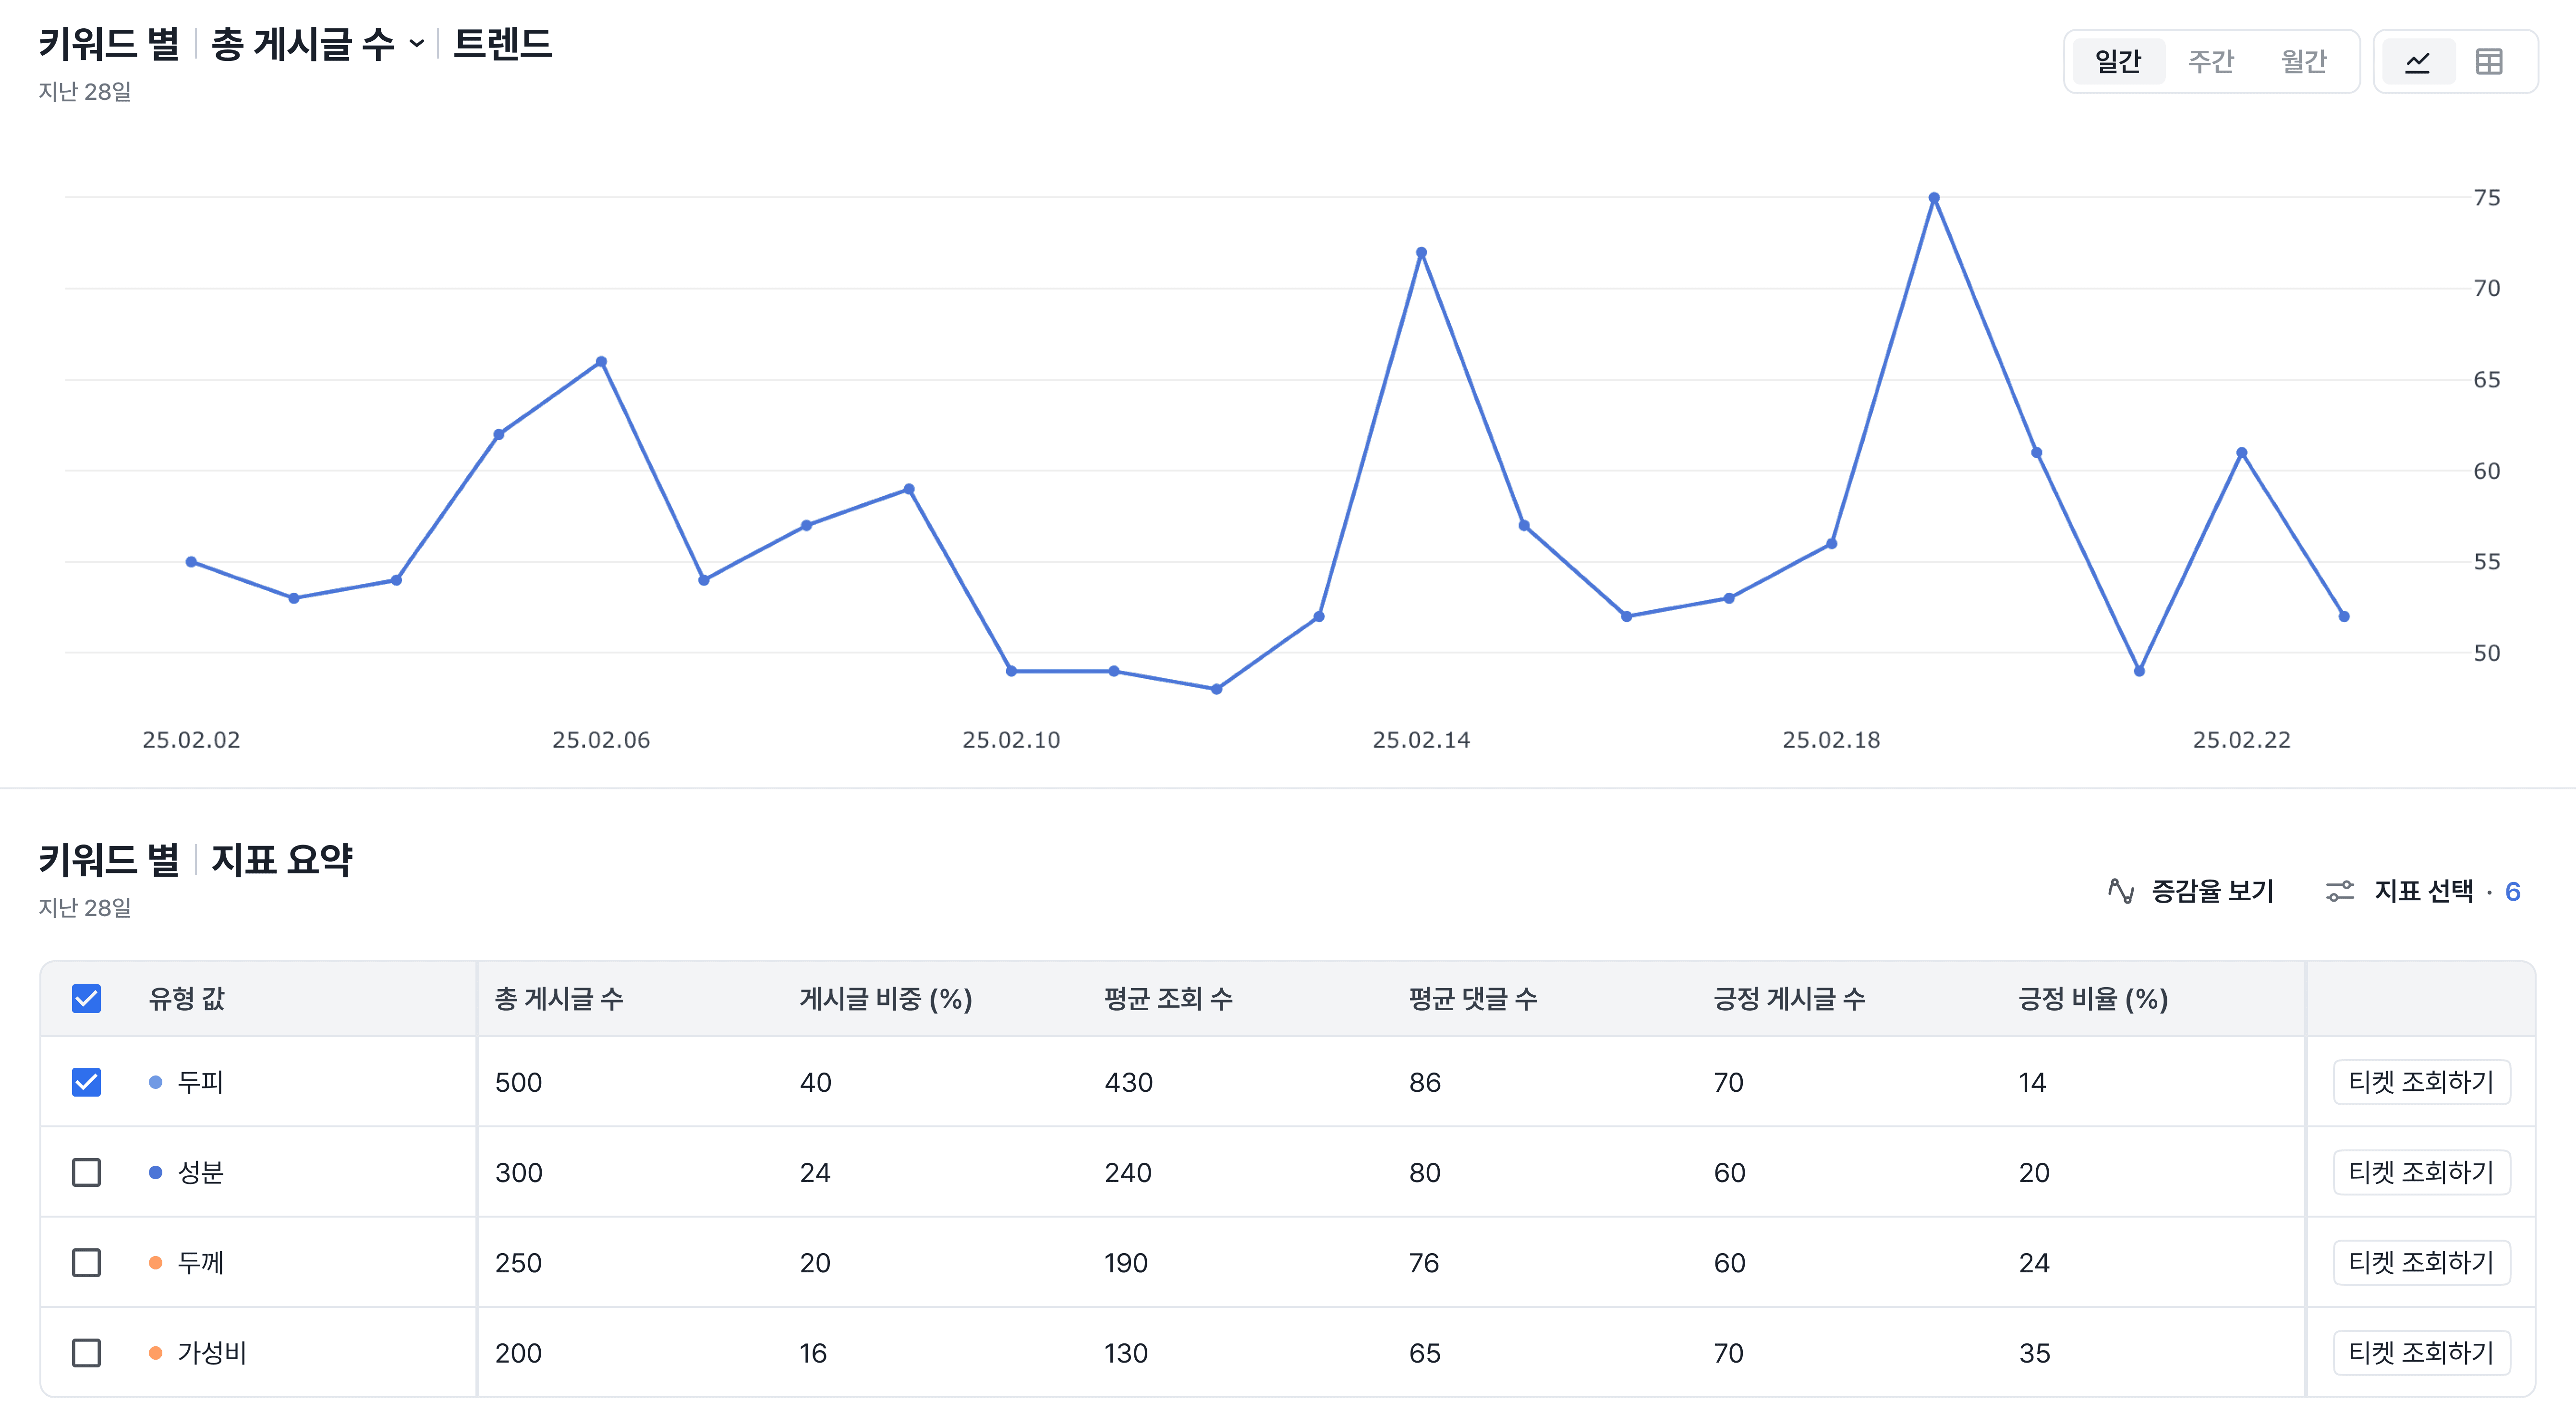Toggle the select-all header checkbox
The height and width of the screenshot is (1425, 2576).
pyautogui.click(x=87, y=998)
